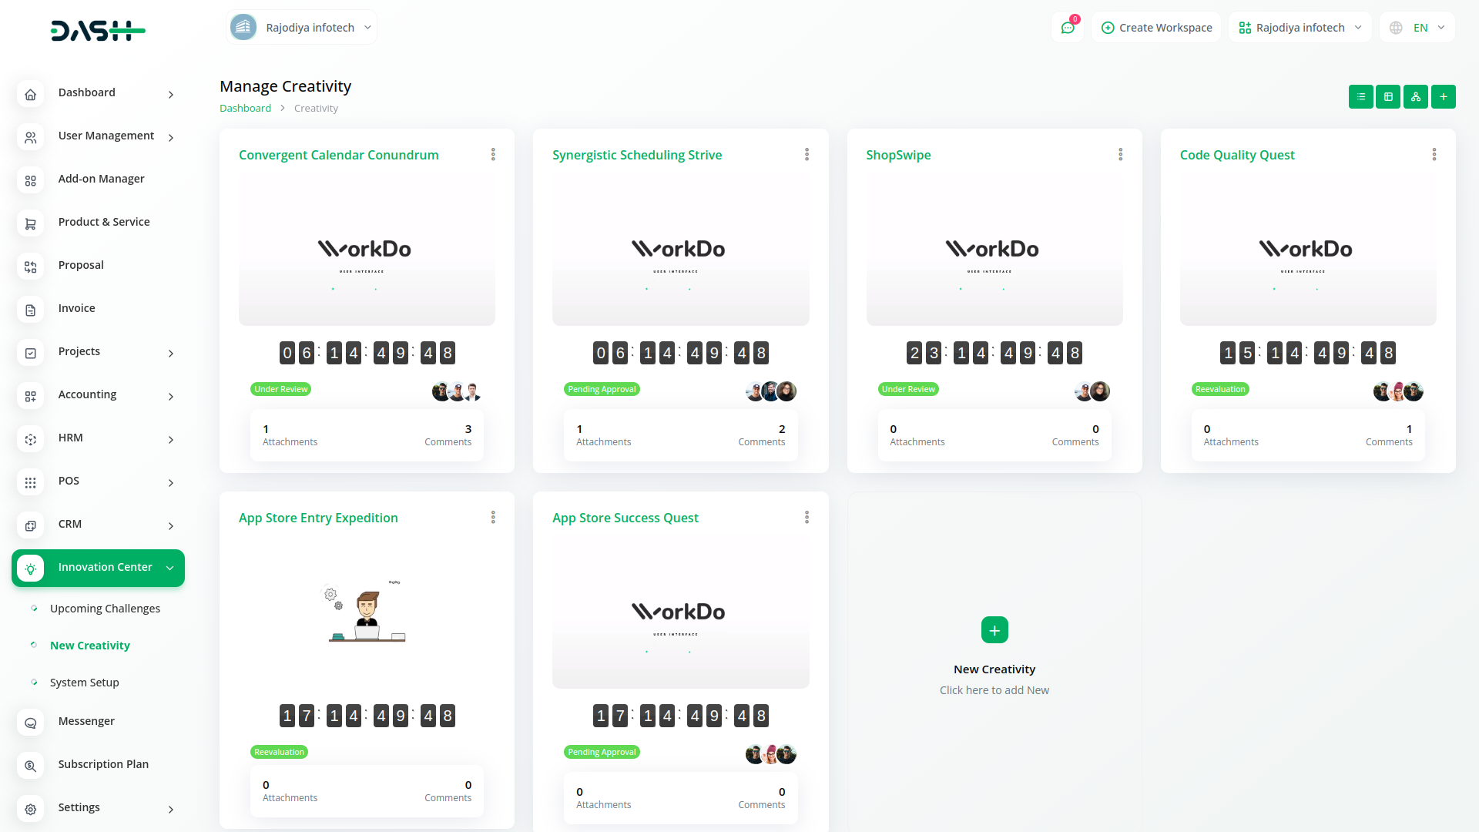Screen dimensions: 1479x832
Task: Open Upcoming Challenges submenu item
Action: 105,609
